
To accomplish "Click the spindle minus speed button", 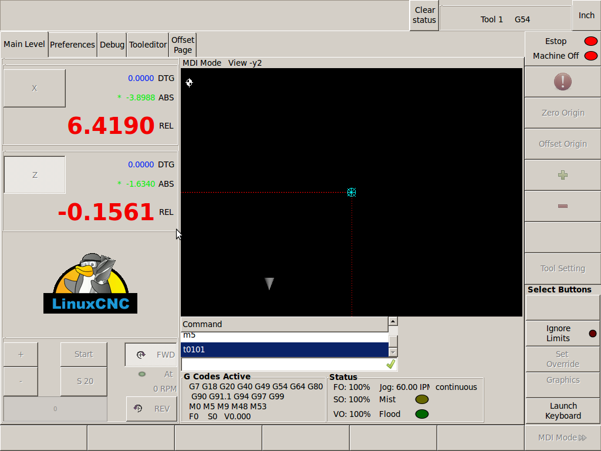I will (21, 381).
